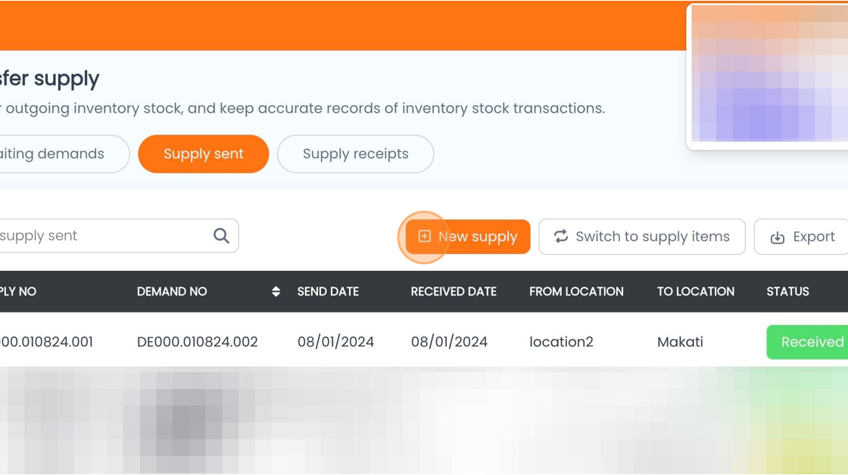The image size is (848, 475).
Task: Select the Makati destination cell
Action: pos(680,342)
